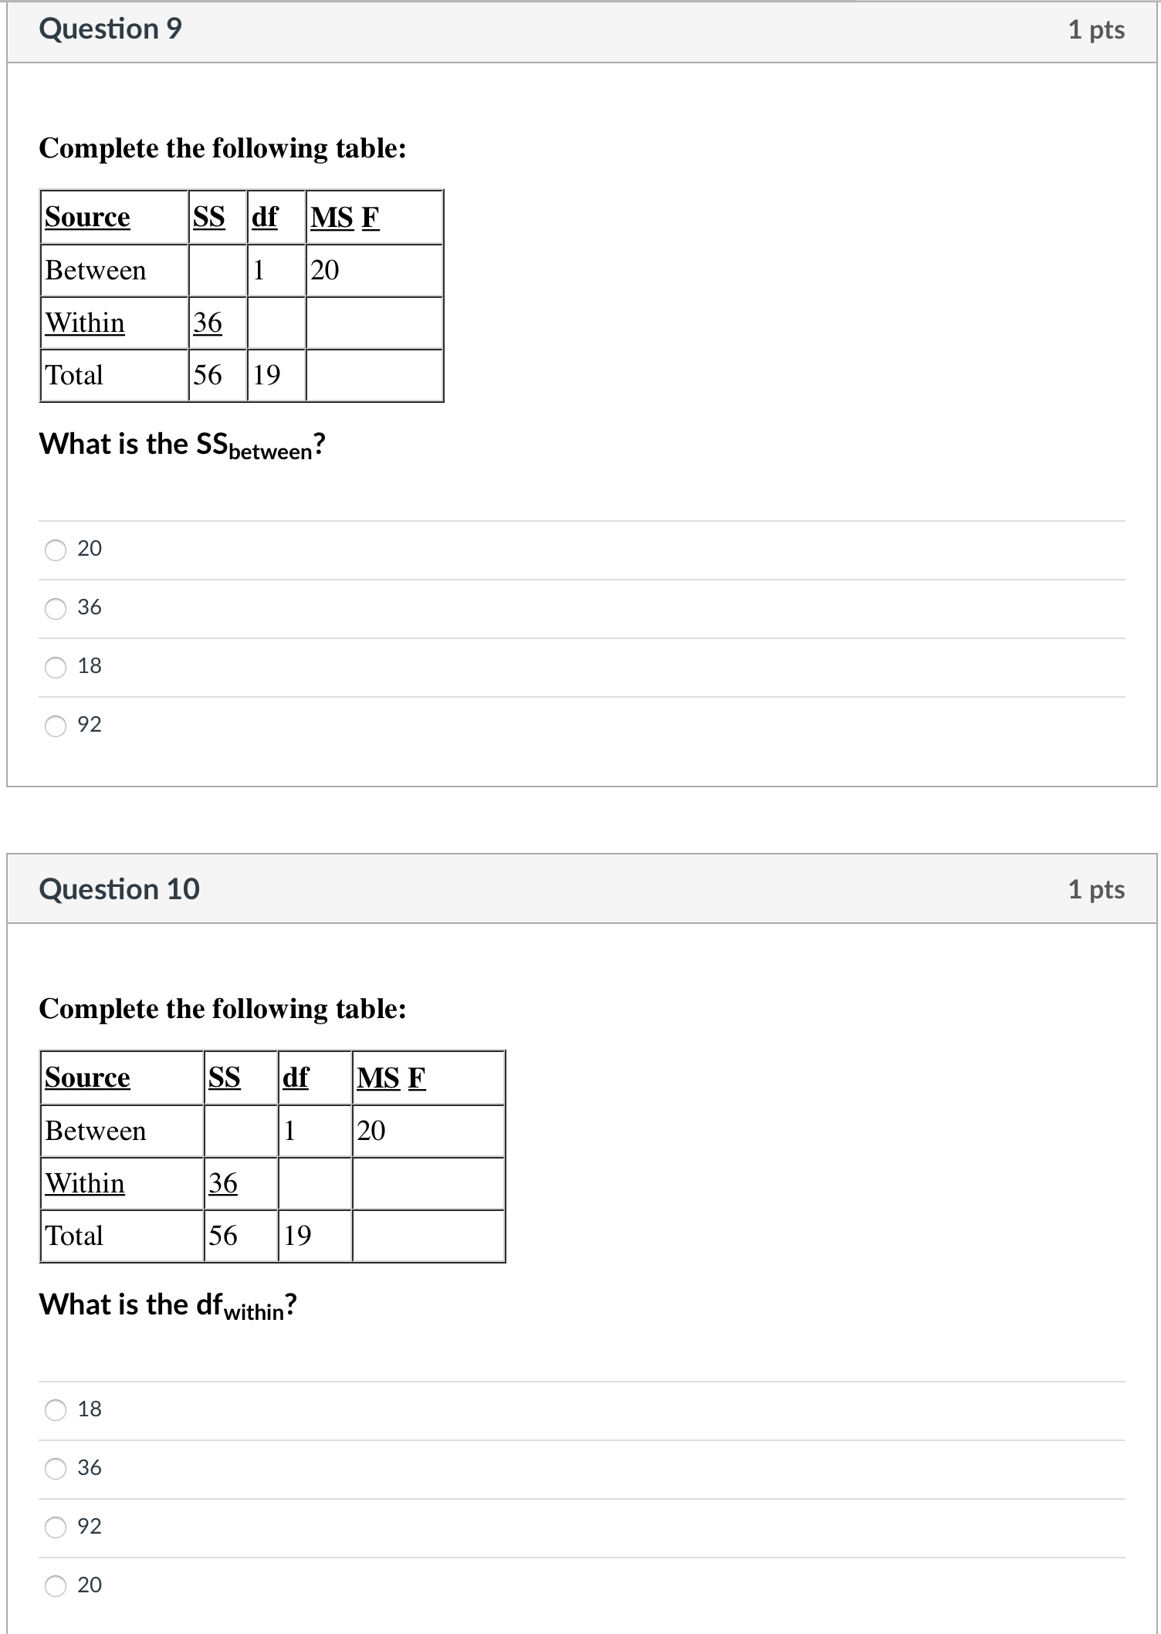Click the Between row in Question 10 table
The width and height of the screenshot is (1161, 1634).
[x=95, y=1130]
